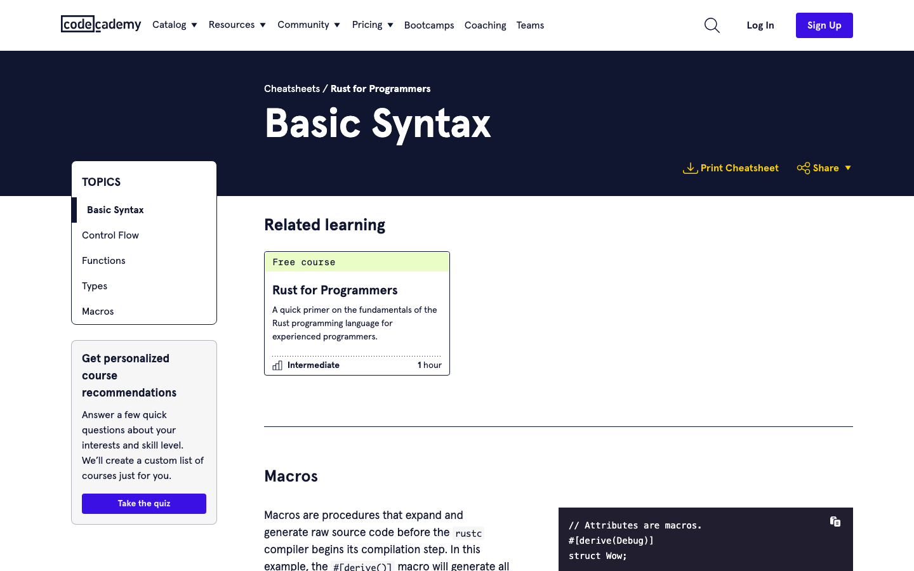Viewport: 914px width, 571px height.
Task: Go to Bootcamps page
Action: point(429,25)
